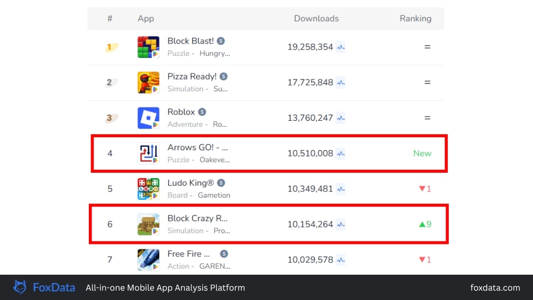Screen dimensions: 533x300
Task: View download trend chart for Block Crazy R...
Action: tap(340, 225)
